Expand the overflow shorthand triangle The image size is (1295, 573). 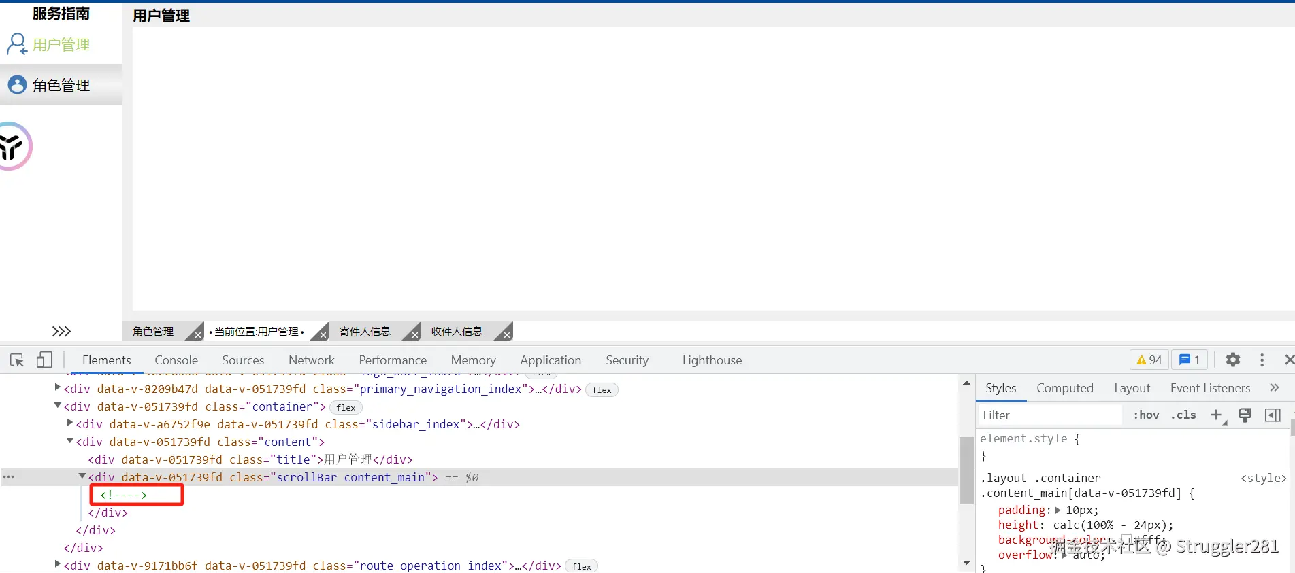(1064, 555)
